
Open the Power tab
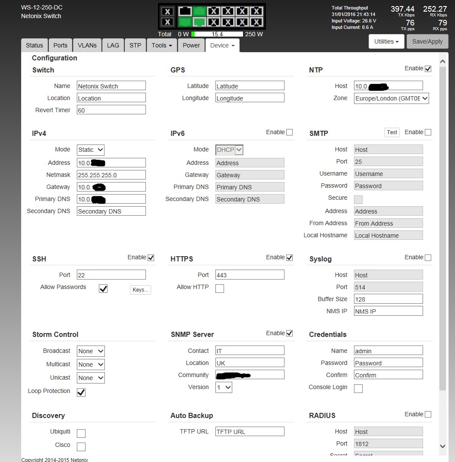point(191,45)
